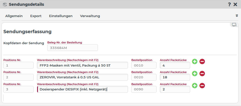This screenshot has height=106, width=241.
Task: Close the Sendungsdetails window
Action: coord(235,4)
